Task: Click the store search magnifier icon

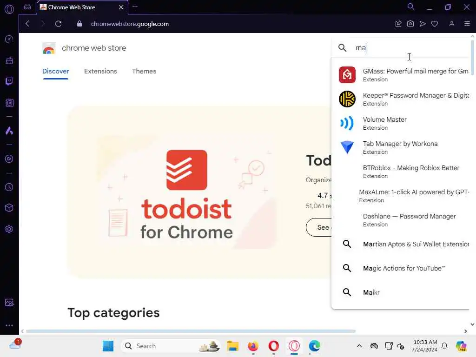Action: pos(343,48)
